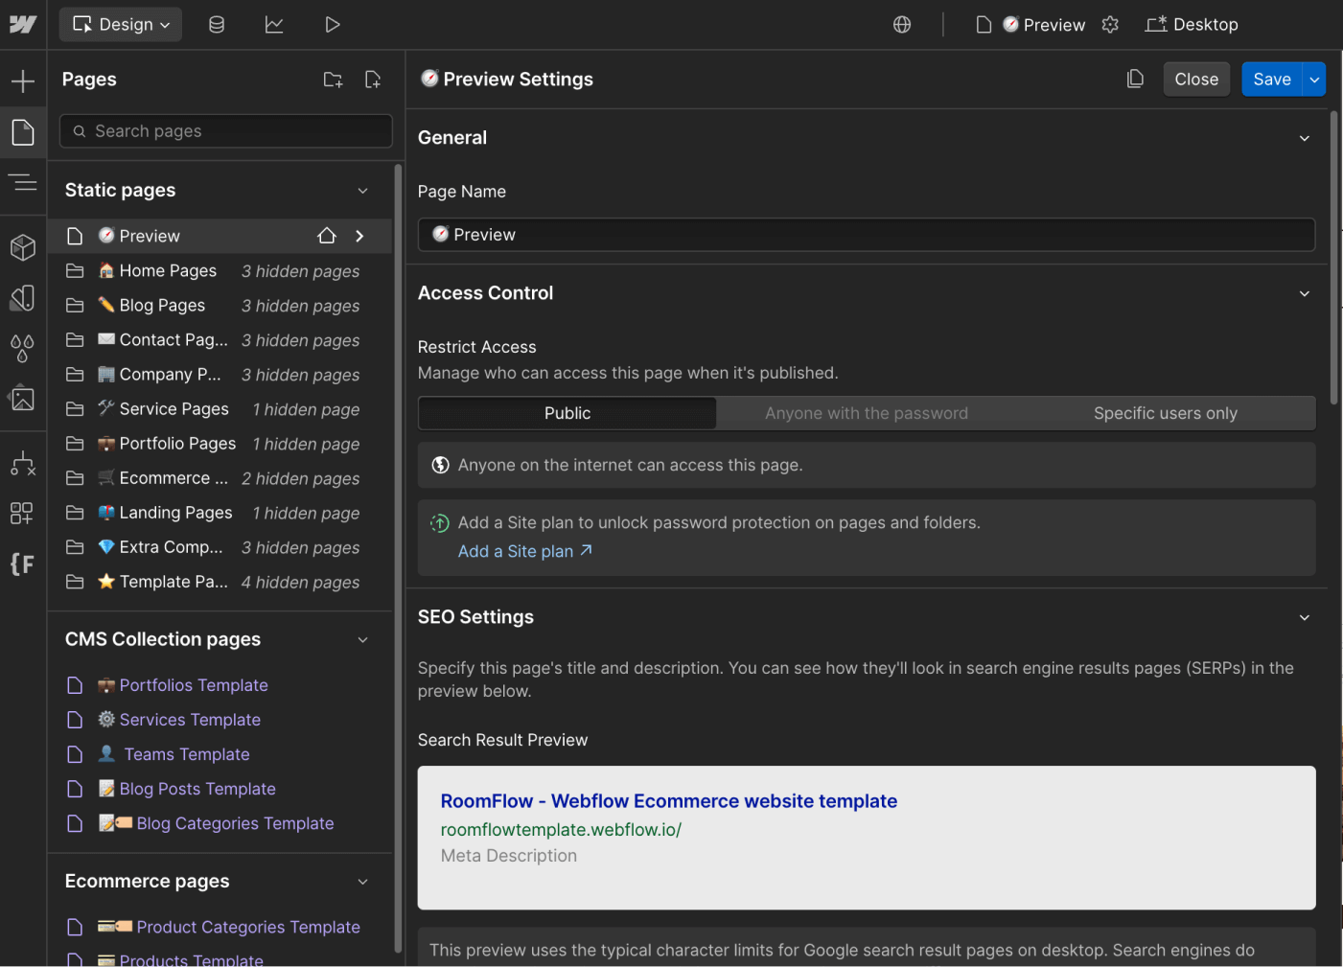Choose 'Anyone with the password' restriction
The width and height of the screenshot is (1343, 967).
pos(866,413)
